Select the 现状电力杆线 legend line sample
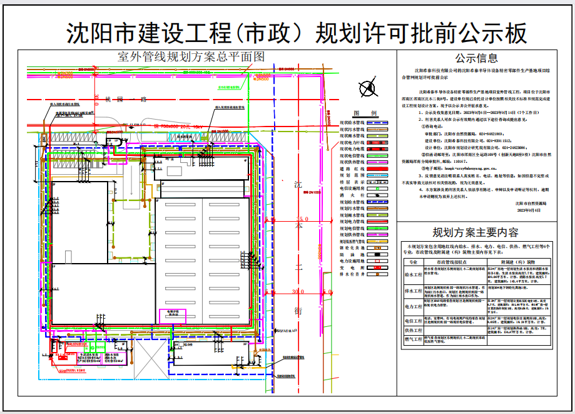Screen dimensions: 575x414 coord(377,142)
